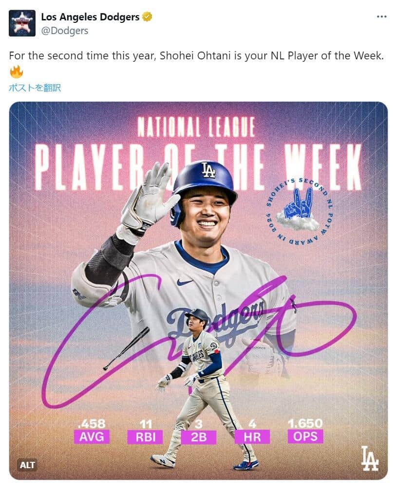Click the NATIONAL LEAGUE title text
Screen dimensions: 396x492
click(x=196, y=128)
